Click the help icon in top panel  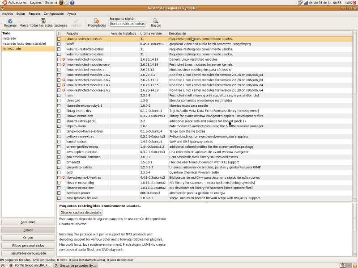[x=72, y=3]
